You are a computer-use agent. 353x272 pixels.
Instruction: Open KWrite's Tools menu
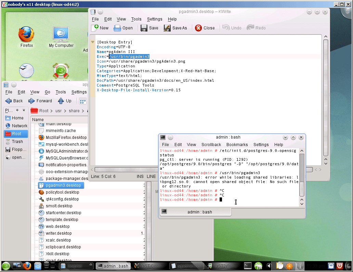[x=136, y=19]
